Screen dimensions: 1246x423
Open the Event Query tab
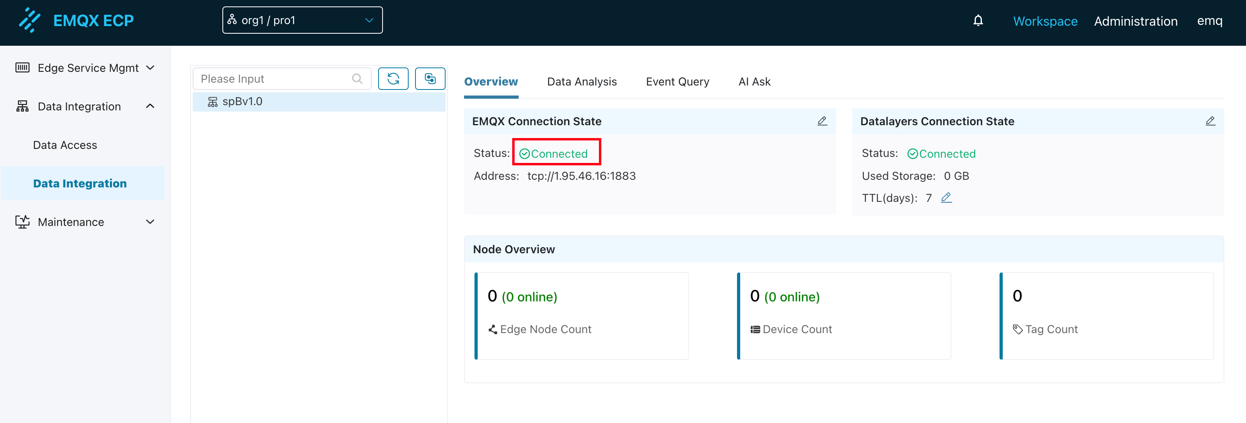677,82
